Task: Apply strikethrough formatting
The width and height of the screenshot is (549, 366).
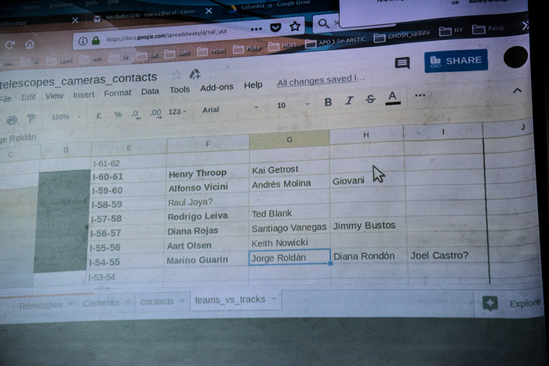Action: coord(370,100)
